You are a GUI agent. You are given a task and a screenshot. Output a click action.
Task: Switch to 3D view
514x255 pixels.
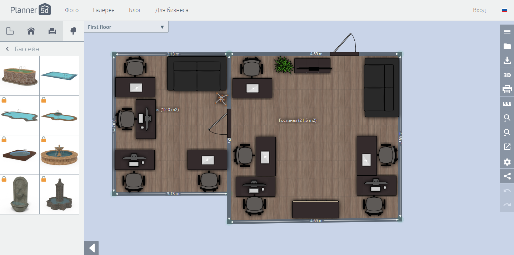[507, 75]
